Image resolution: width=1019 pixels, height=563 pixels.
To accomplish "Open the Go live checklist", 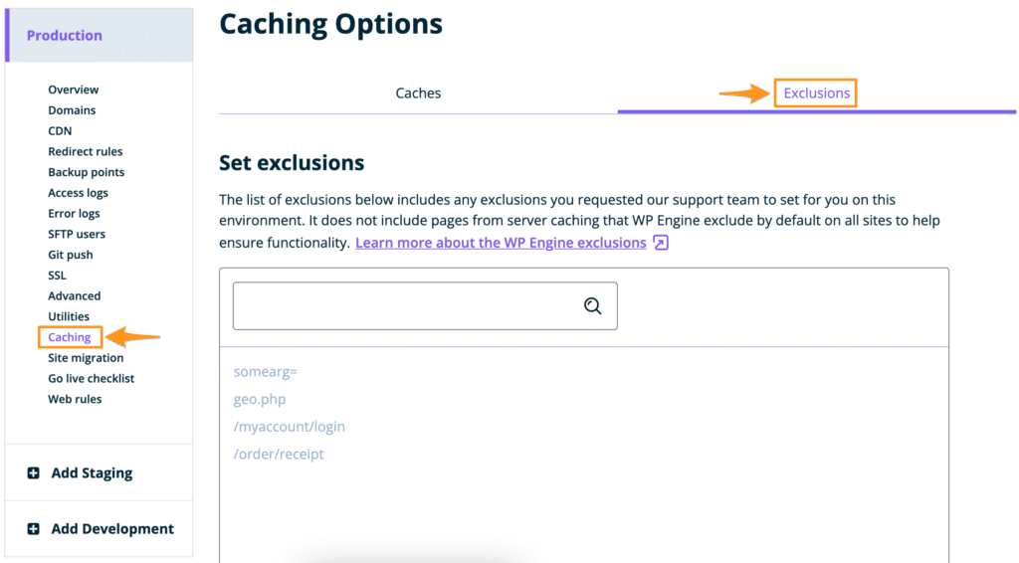I will click(92, 379).
